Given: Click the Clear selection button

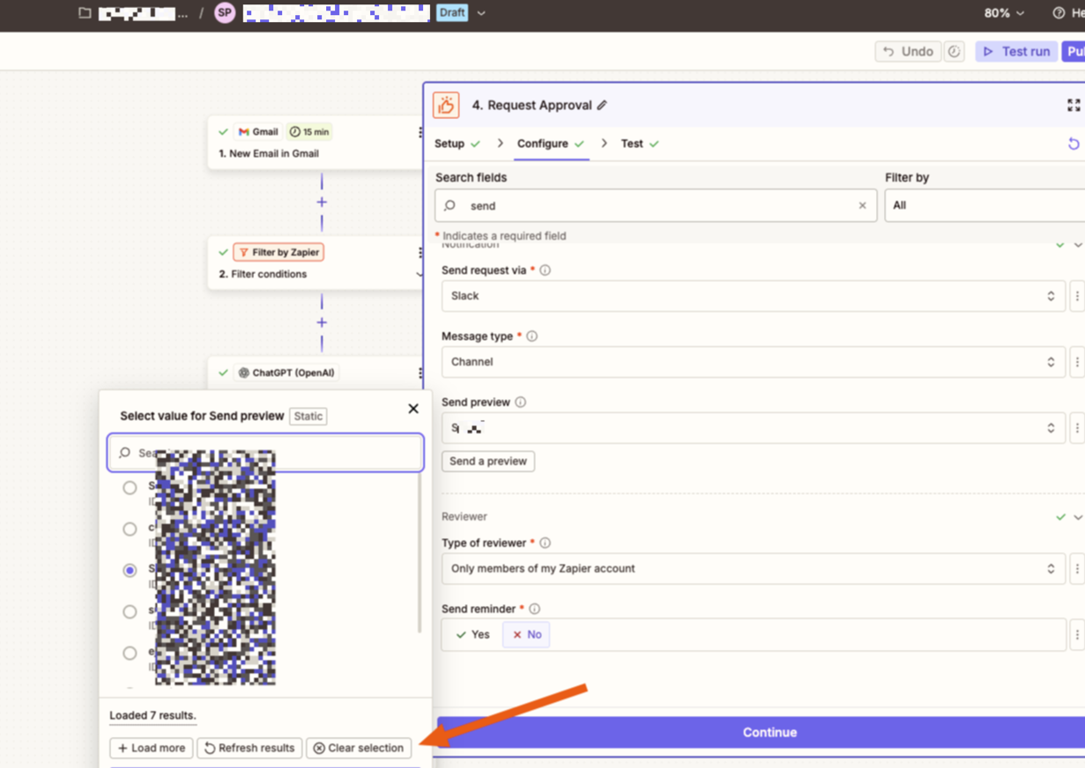Looking at the screenshot, I should (x=359, y=748).
